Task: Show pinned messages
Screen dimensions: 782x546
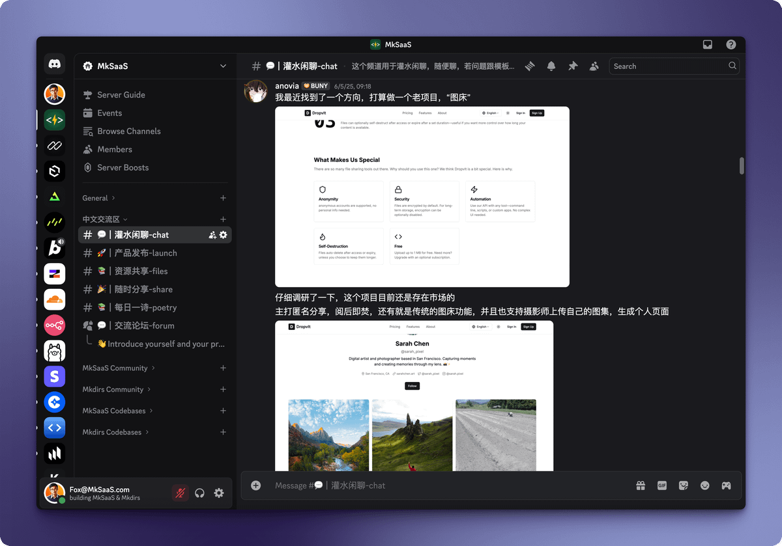Action: 573,66
